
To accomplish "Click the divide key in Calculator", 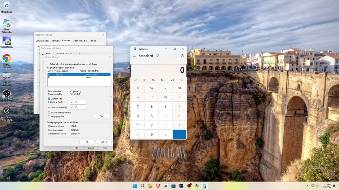I will click(x=179, y=97).
